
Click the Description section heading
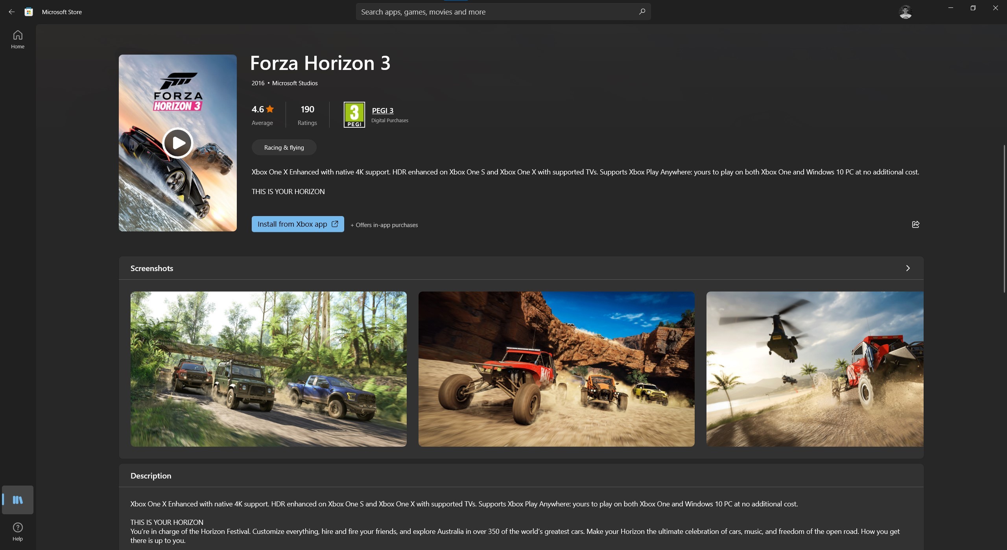click(151, 476)
